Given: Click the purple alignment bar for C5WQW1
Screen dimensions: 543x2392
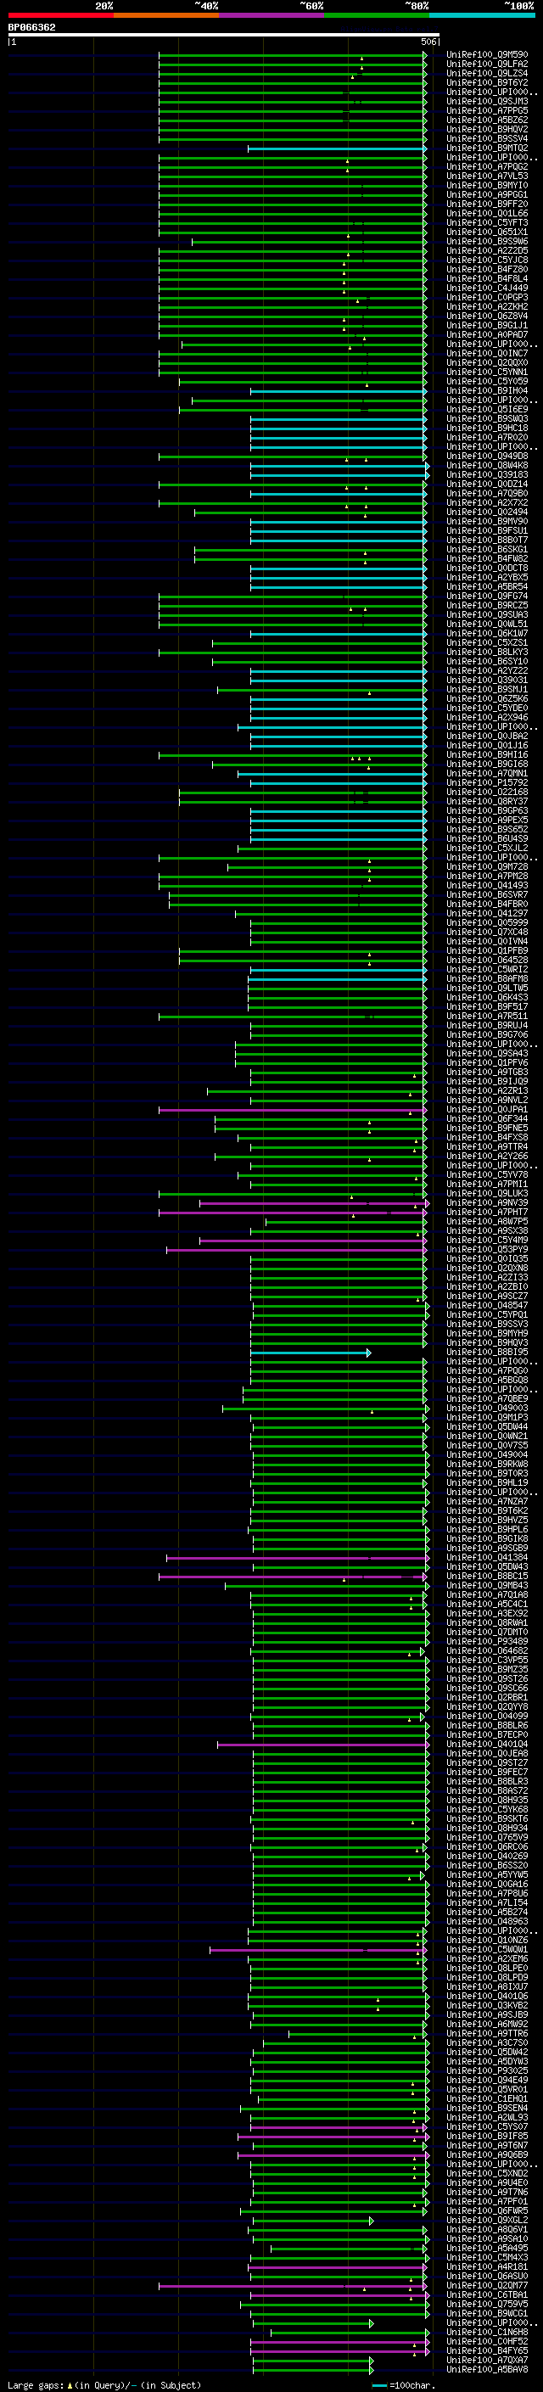Looking at the screenshot, I should (318, 1950).
